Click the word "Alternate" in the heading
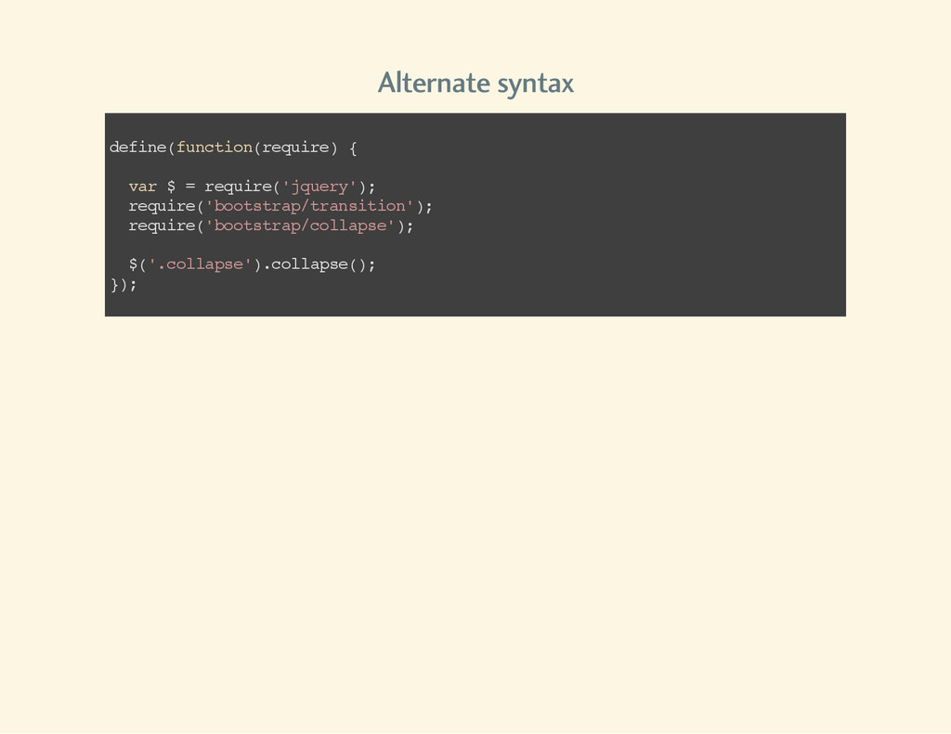Screen dimensions: 951x734 434,83
